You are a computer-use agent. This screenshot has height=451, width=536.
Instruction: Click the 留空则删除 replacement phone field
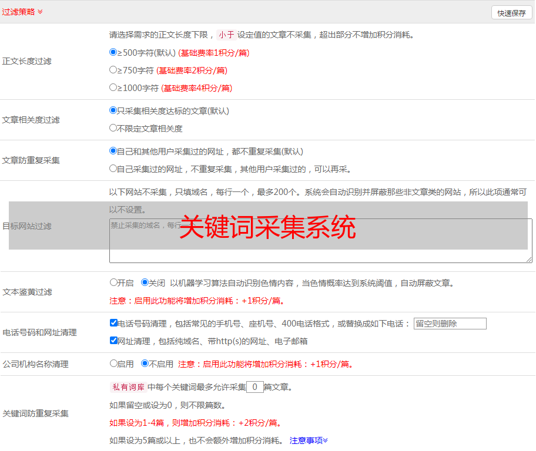coord(450,324)
